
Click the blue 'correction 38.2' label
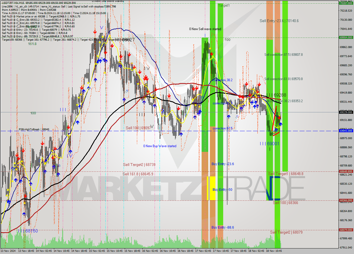223,80
